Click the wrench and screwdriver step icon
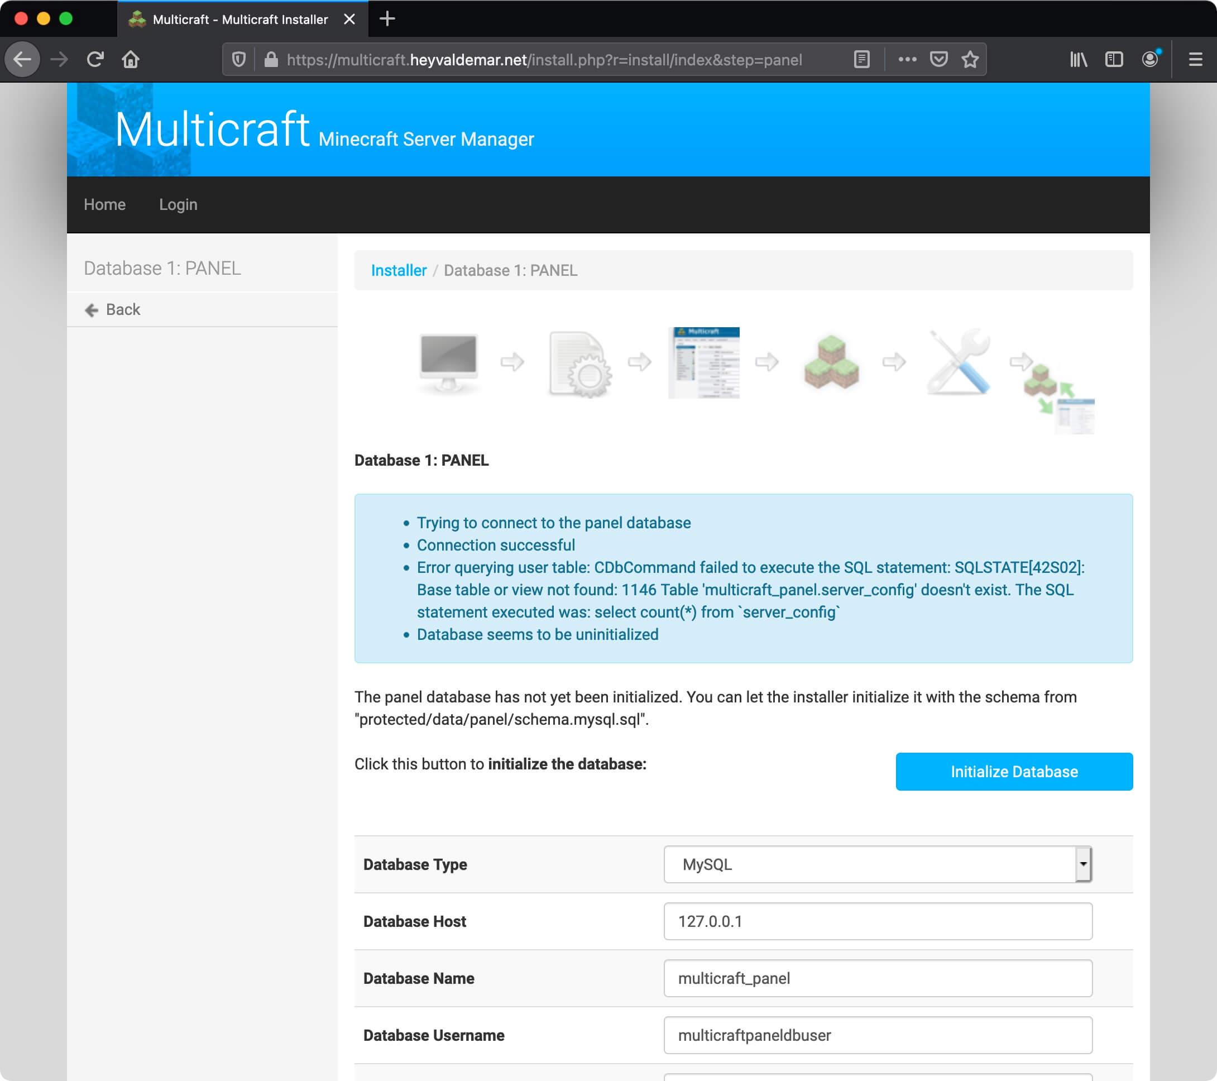 click(959, 361)
